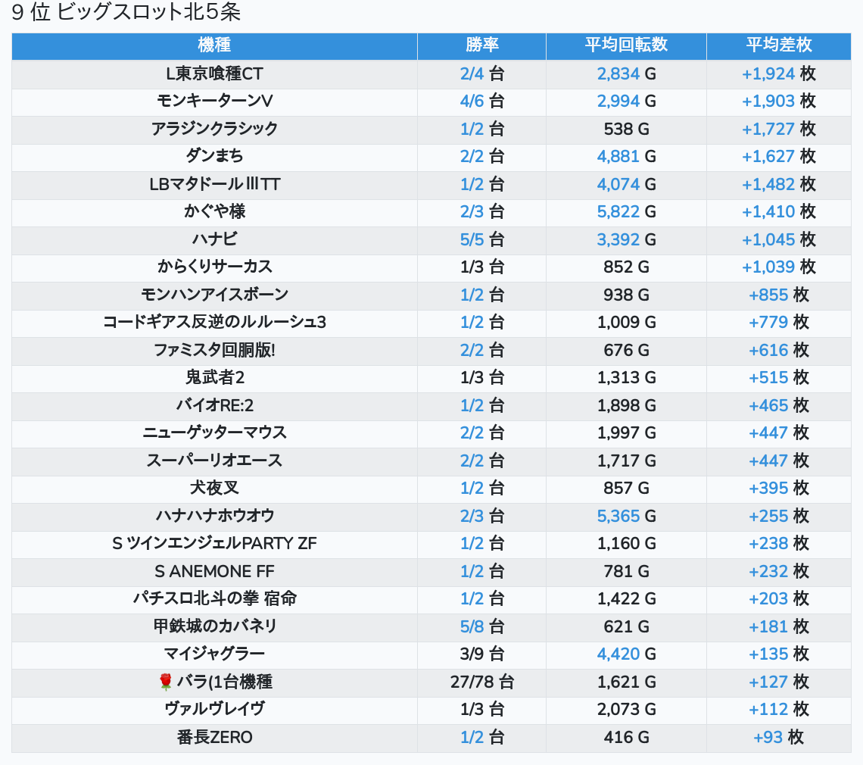Click the +1,627 枚 average difference value
The width and height of the screenshot is (863, 765).
coord(779,157)
